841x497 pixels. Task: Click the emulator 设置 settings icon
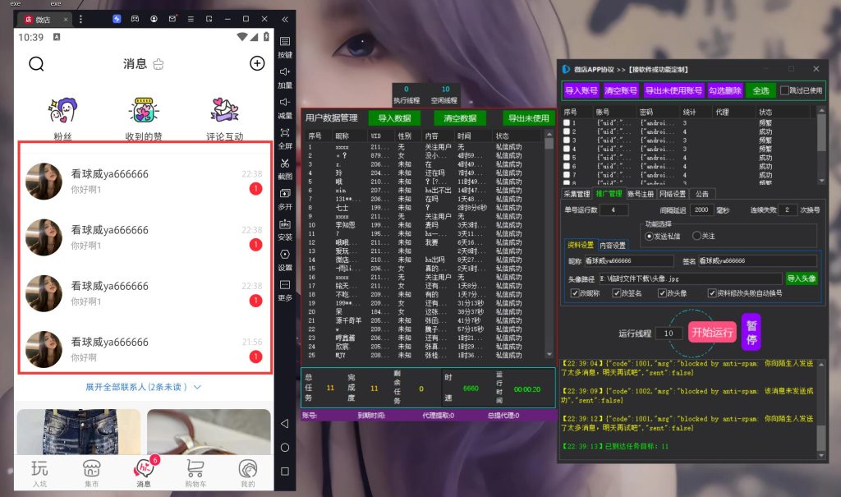click(x=285, y=255)
